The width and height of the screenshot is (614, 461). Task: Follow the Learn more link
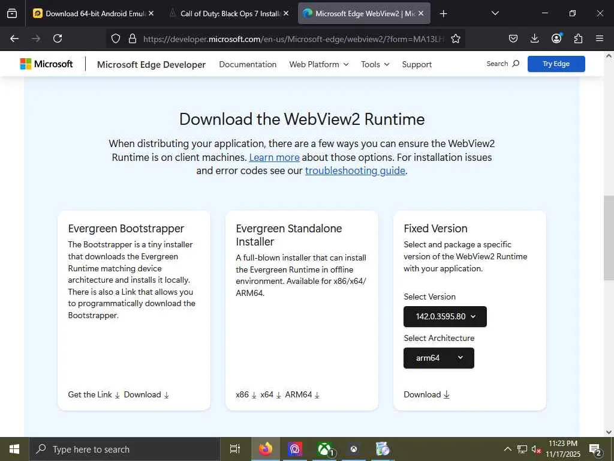(274, 157)
